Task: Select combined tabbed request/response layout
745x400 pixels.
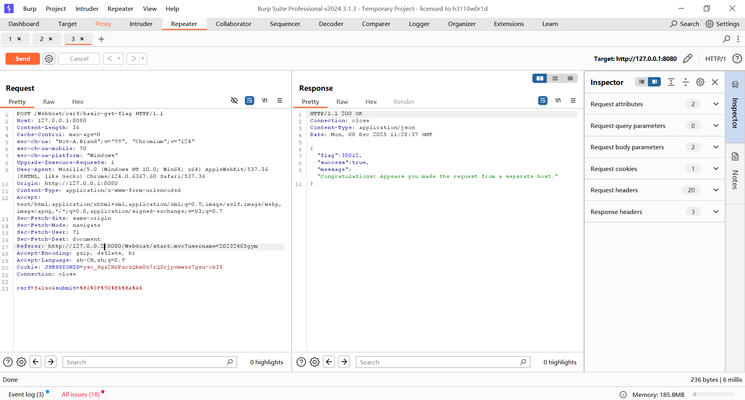Action: 570,78
